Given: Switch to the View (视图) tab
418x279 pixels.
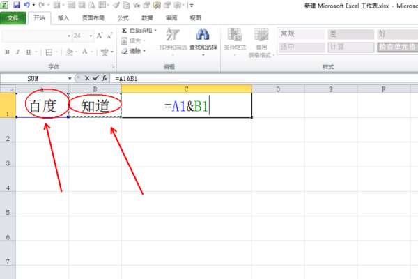Looking at the screenshot, I should pyautogui.click(x=195, y=18).
